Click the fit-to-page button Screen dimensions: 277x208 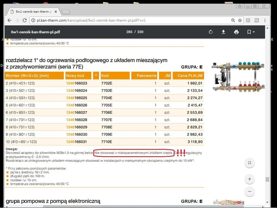pyautogui.click(x=250, y=163)
